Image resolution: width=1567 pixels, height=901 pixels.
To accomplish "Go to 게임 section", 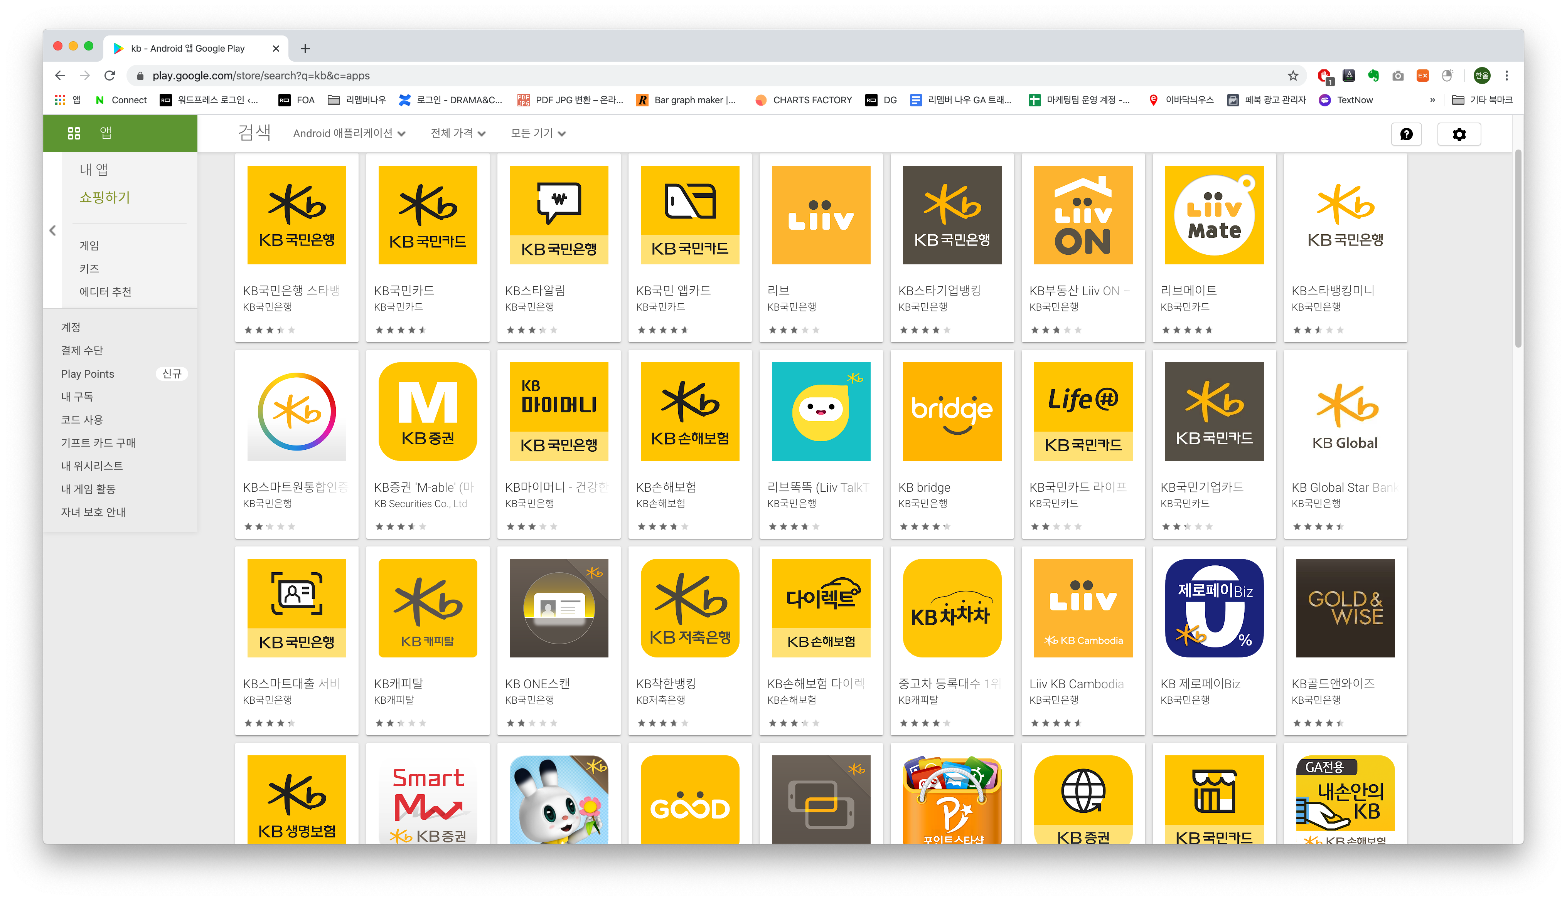I will click(89, 245).
